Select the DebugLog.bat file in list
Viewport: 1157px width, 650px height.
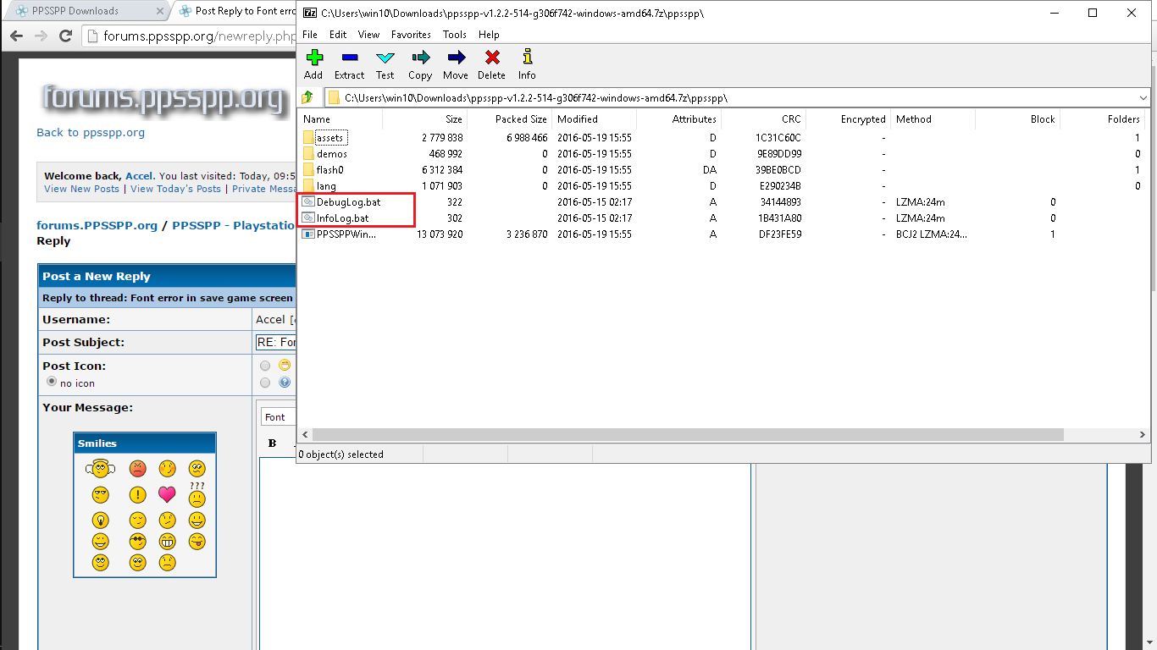[x=348, y=202]
